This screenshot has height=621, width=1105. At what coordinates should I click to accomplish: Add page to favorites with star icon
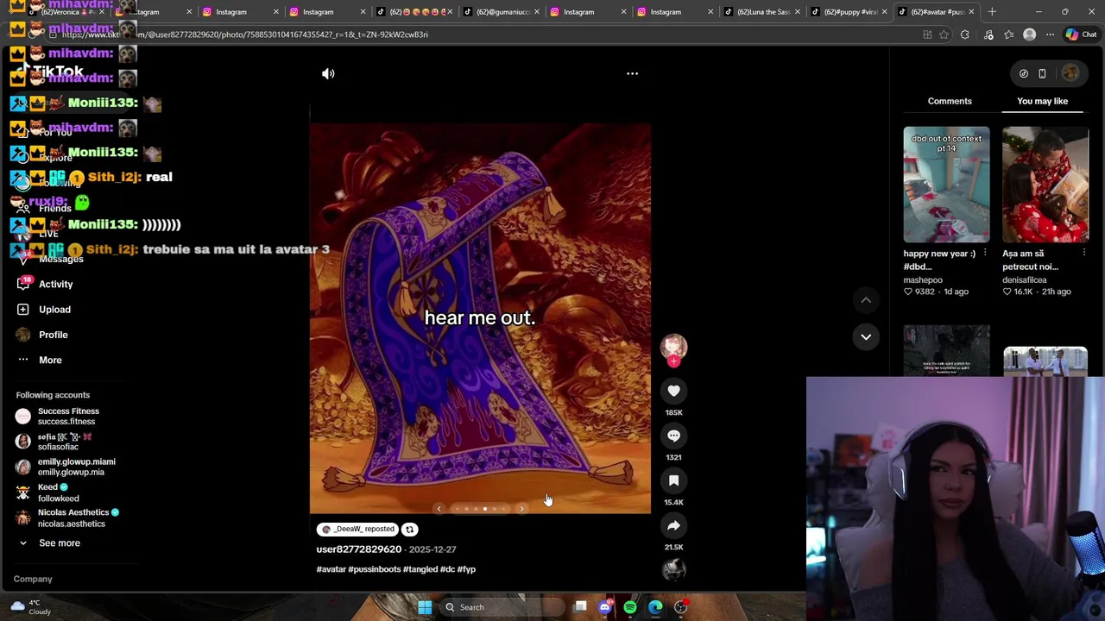[x=944, y=34]
